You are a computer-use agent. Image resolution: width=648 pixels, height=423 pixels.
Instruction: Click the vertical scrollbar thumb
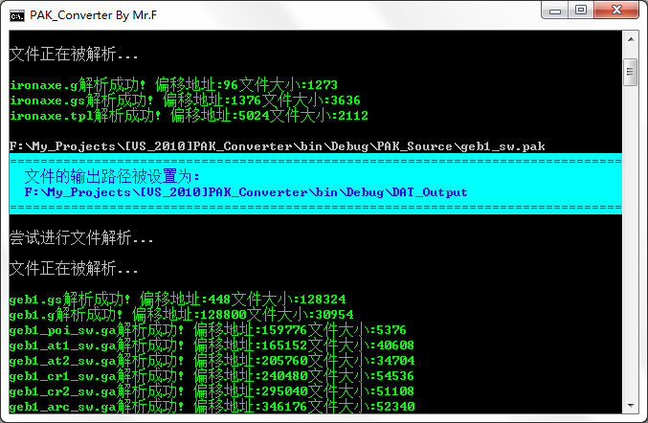coord(630,71)
